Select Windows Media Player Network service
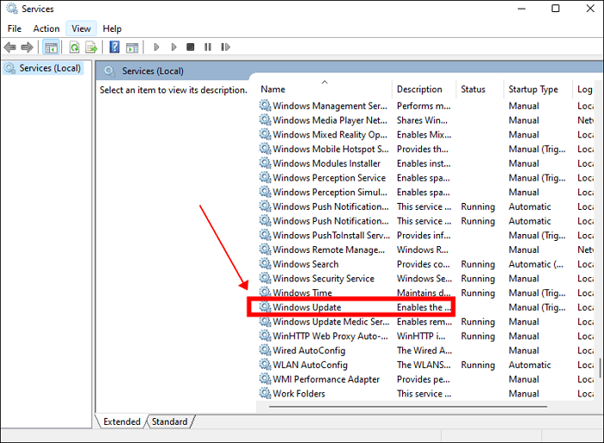 (x=425, y=120)
